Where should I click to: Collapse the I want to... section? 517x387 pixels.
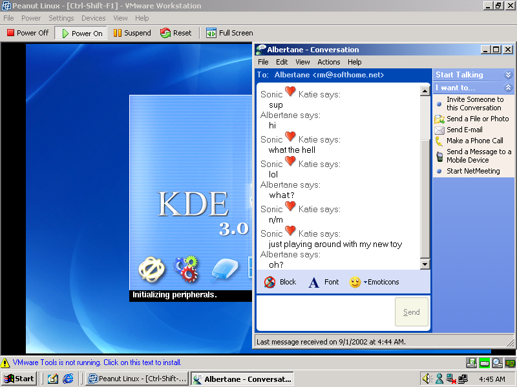(508, 88)
